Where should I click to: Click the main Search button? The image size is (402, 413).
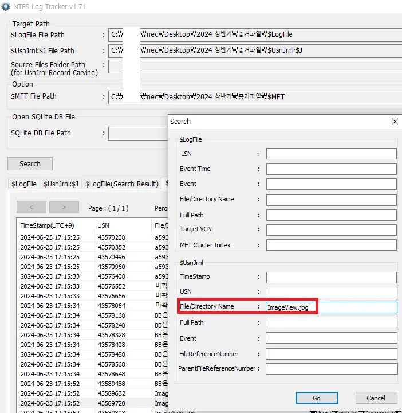tap(30, 163)
